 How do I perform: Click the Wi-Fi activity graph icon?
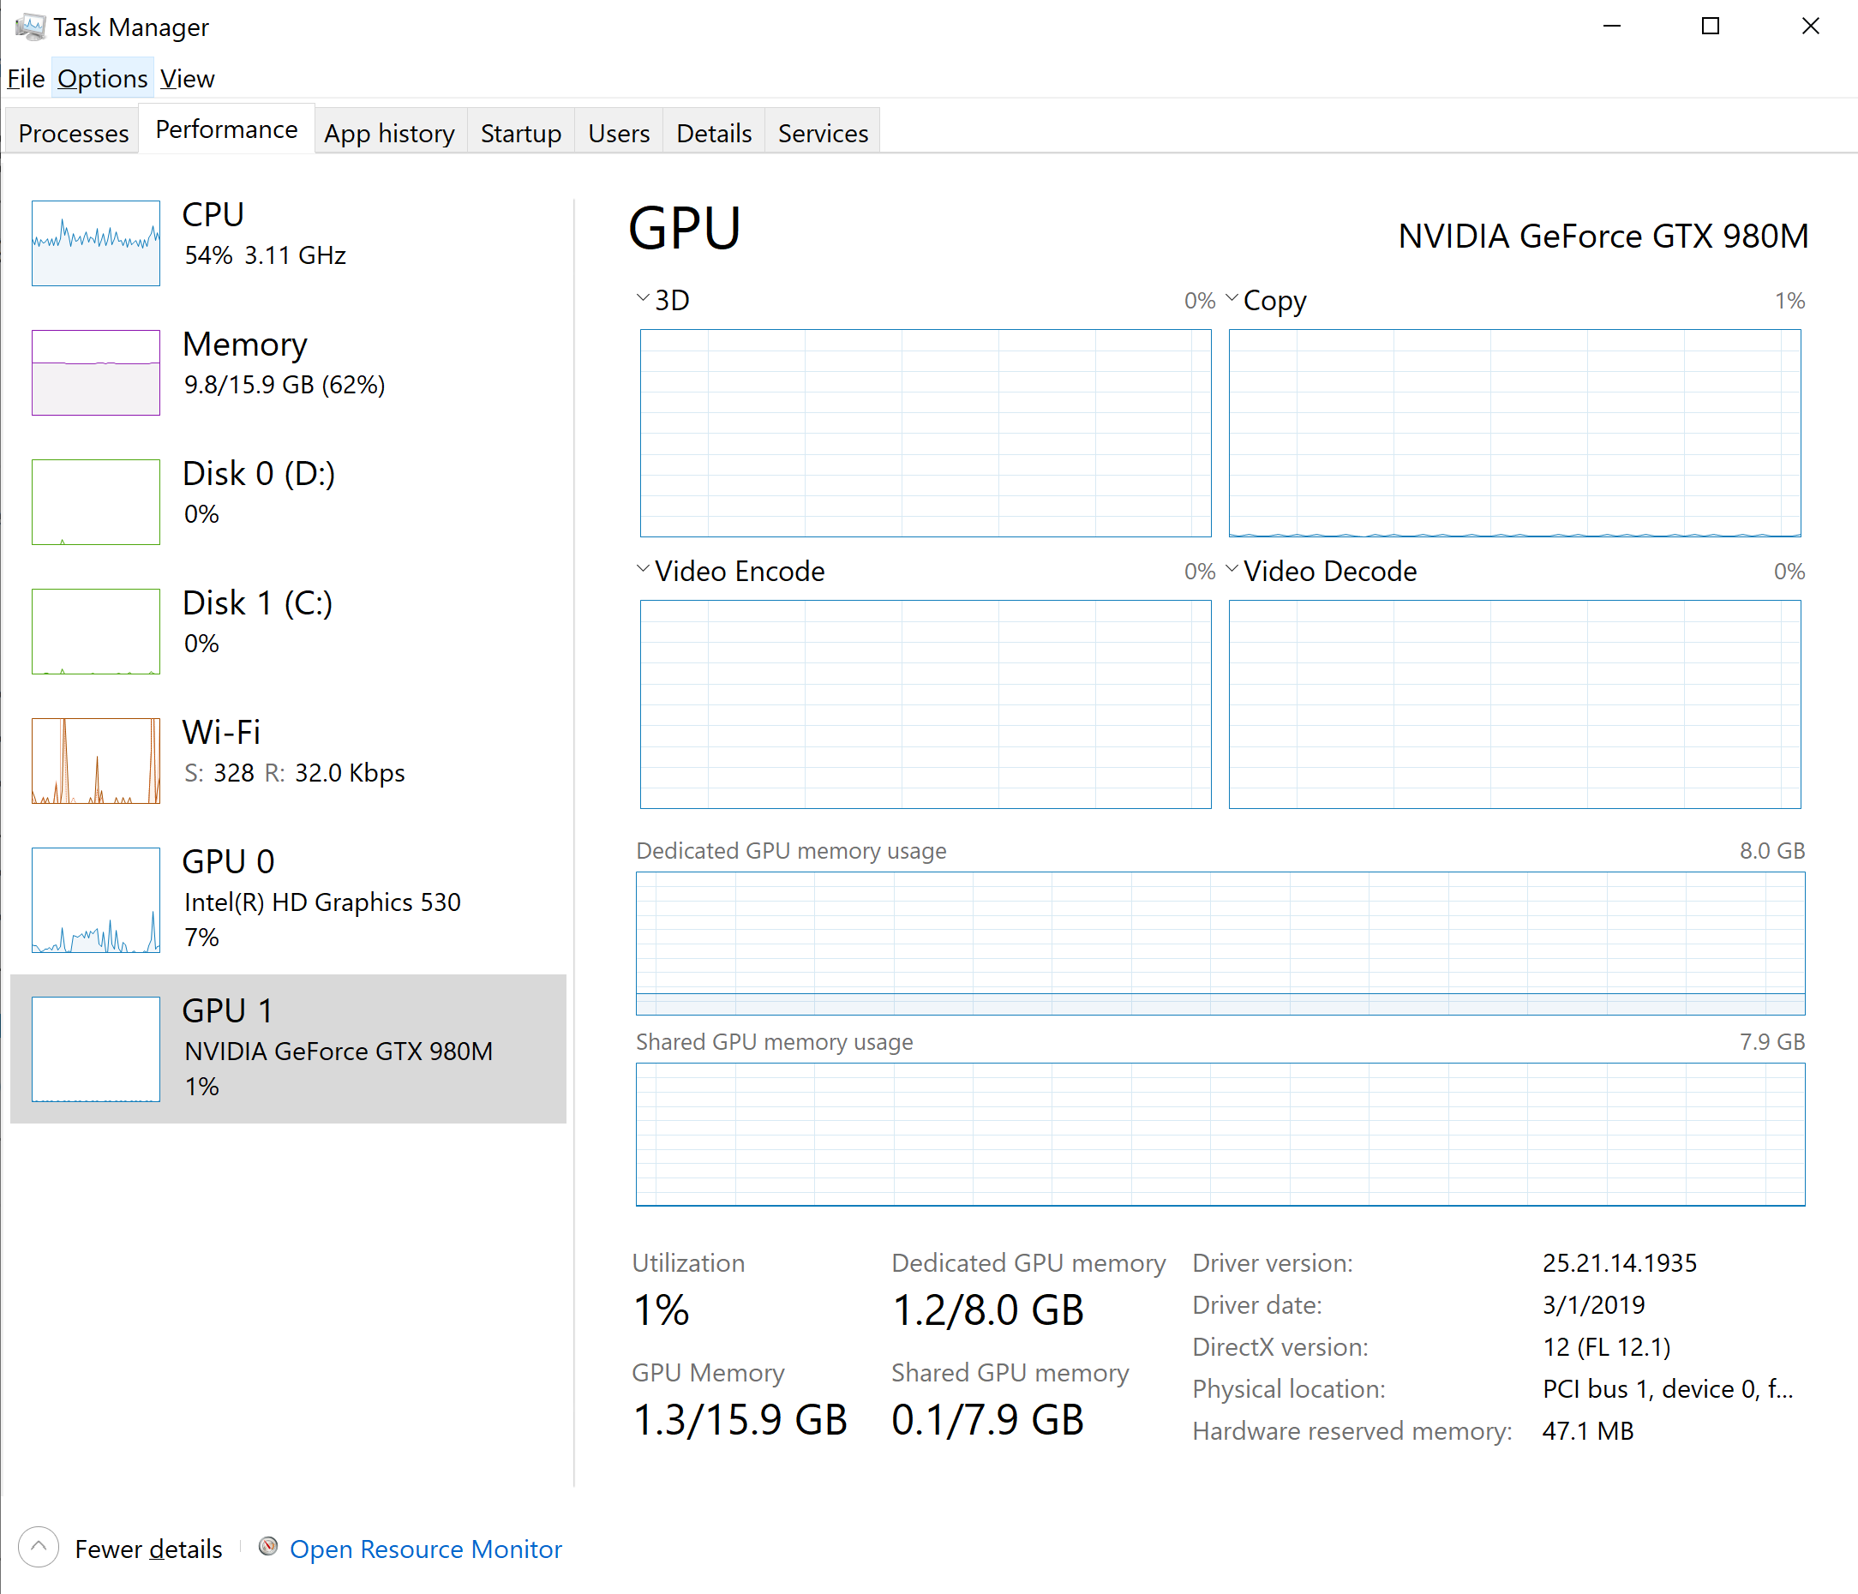96,760
